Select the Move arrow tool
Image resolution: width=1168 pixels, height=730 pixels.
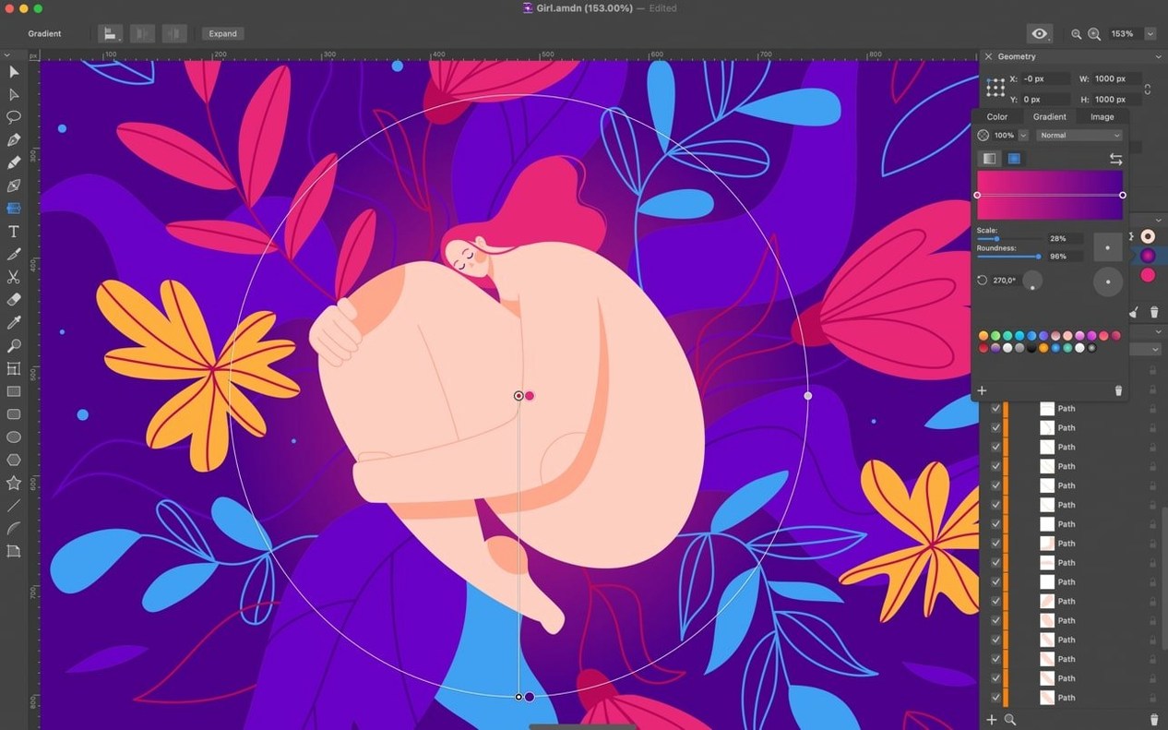click(x=14, y=72)
